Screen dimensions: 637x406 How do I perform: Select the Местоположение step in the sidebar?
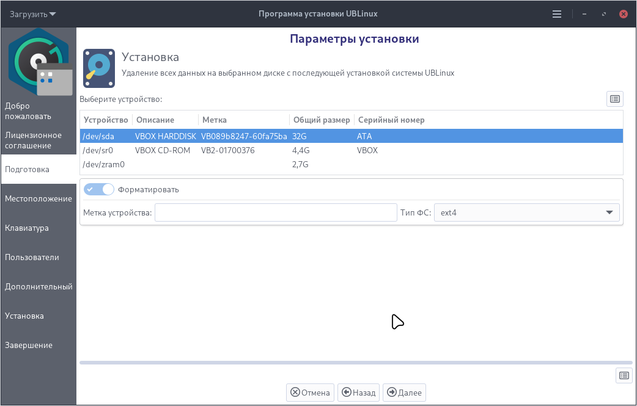click(39, 199)
